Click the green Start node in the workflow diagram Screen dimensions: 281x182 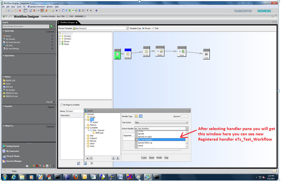tap(117, 54)
